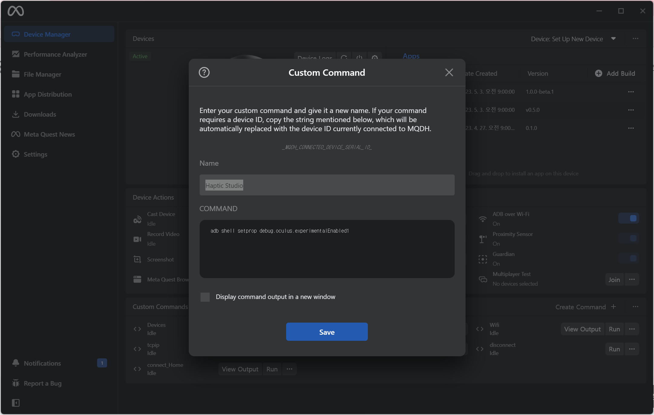Open Report a Bug

[x=42, y=383]
